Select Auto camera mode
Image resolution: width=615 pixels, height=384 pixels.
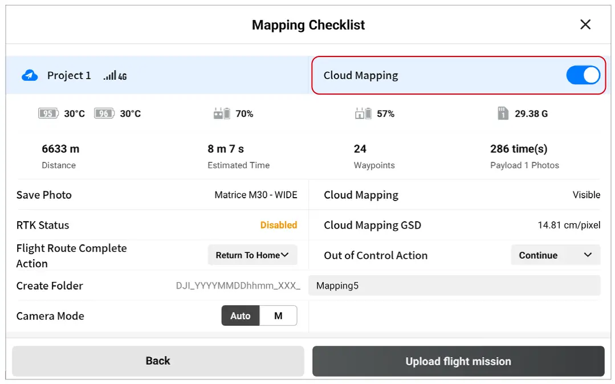tap(240, 316)
